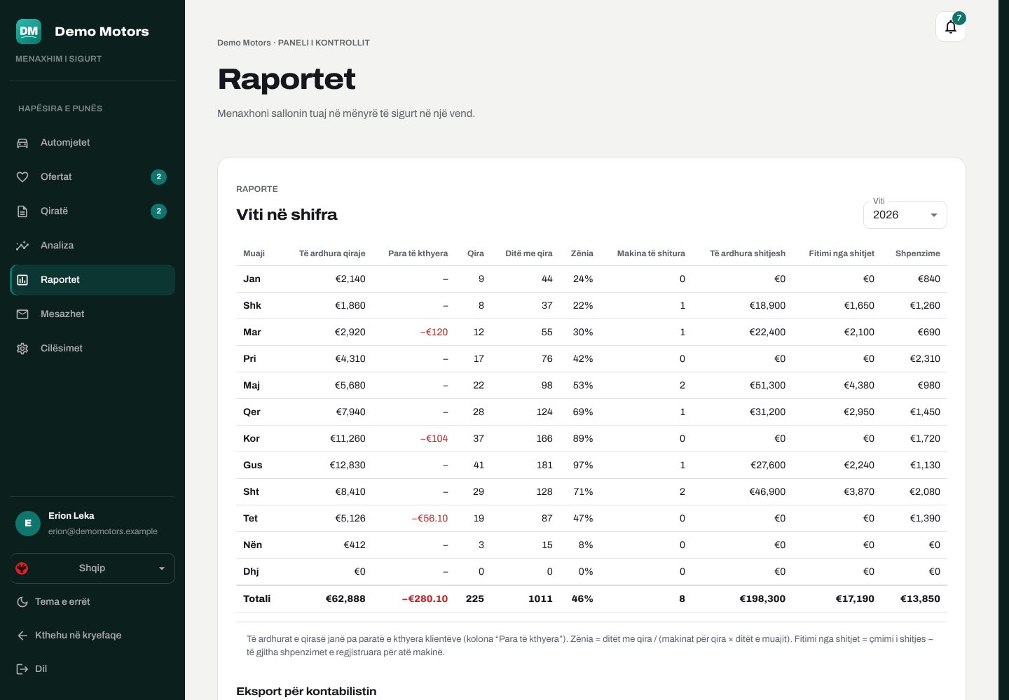Image resolution: width=1009 pixels, height=700 pixels.
Task: Click the €12,830 rental income for Gus
Action: (x=348, y=465)
